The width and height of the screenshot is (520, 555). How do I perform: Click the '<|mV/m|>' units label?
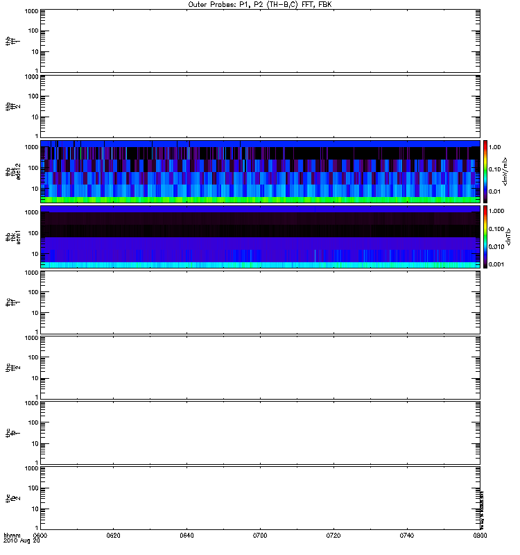click(505, 171)
